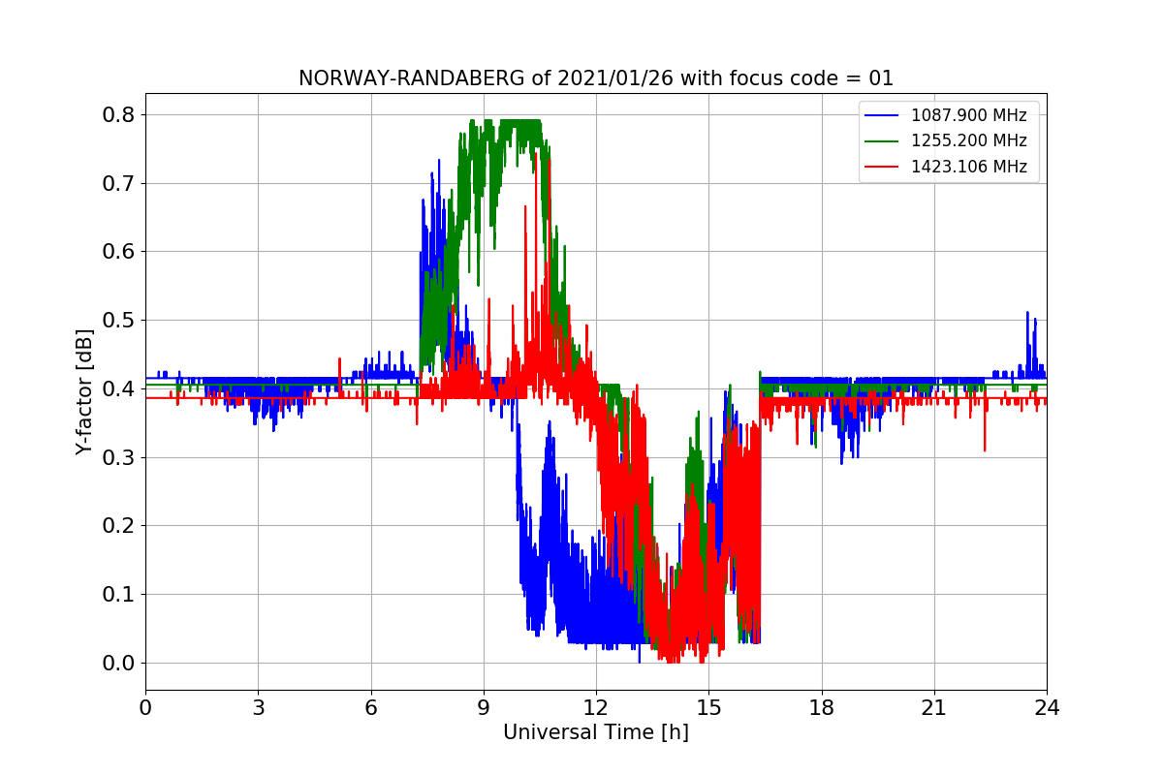Select the 1255.200 MHz legend label
This screenshot has width=1163, height=775.
pyautogui.click(x=968, y=141)
